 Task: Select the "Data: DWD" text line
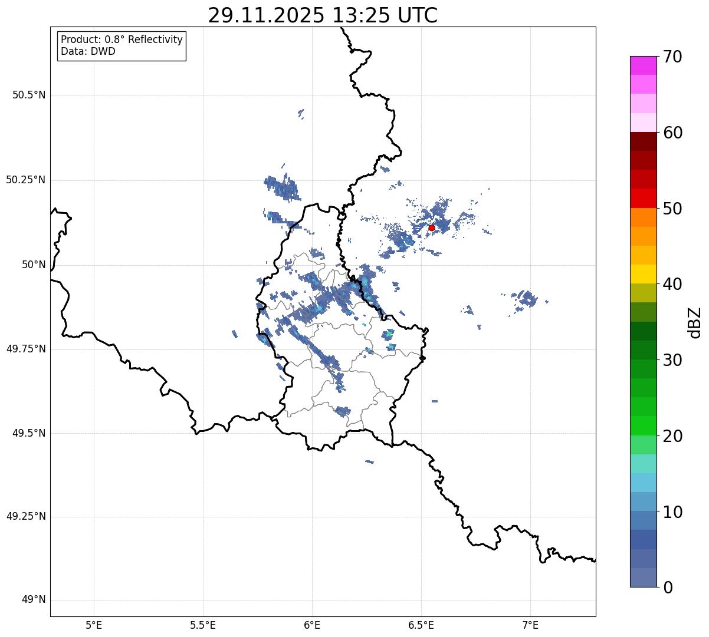point(88,51)
